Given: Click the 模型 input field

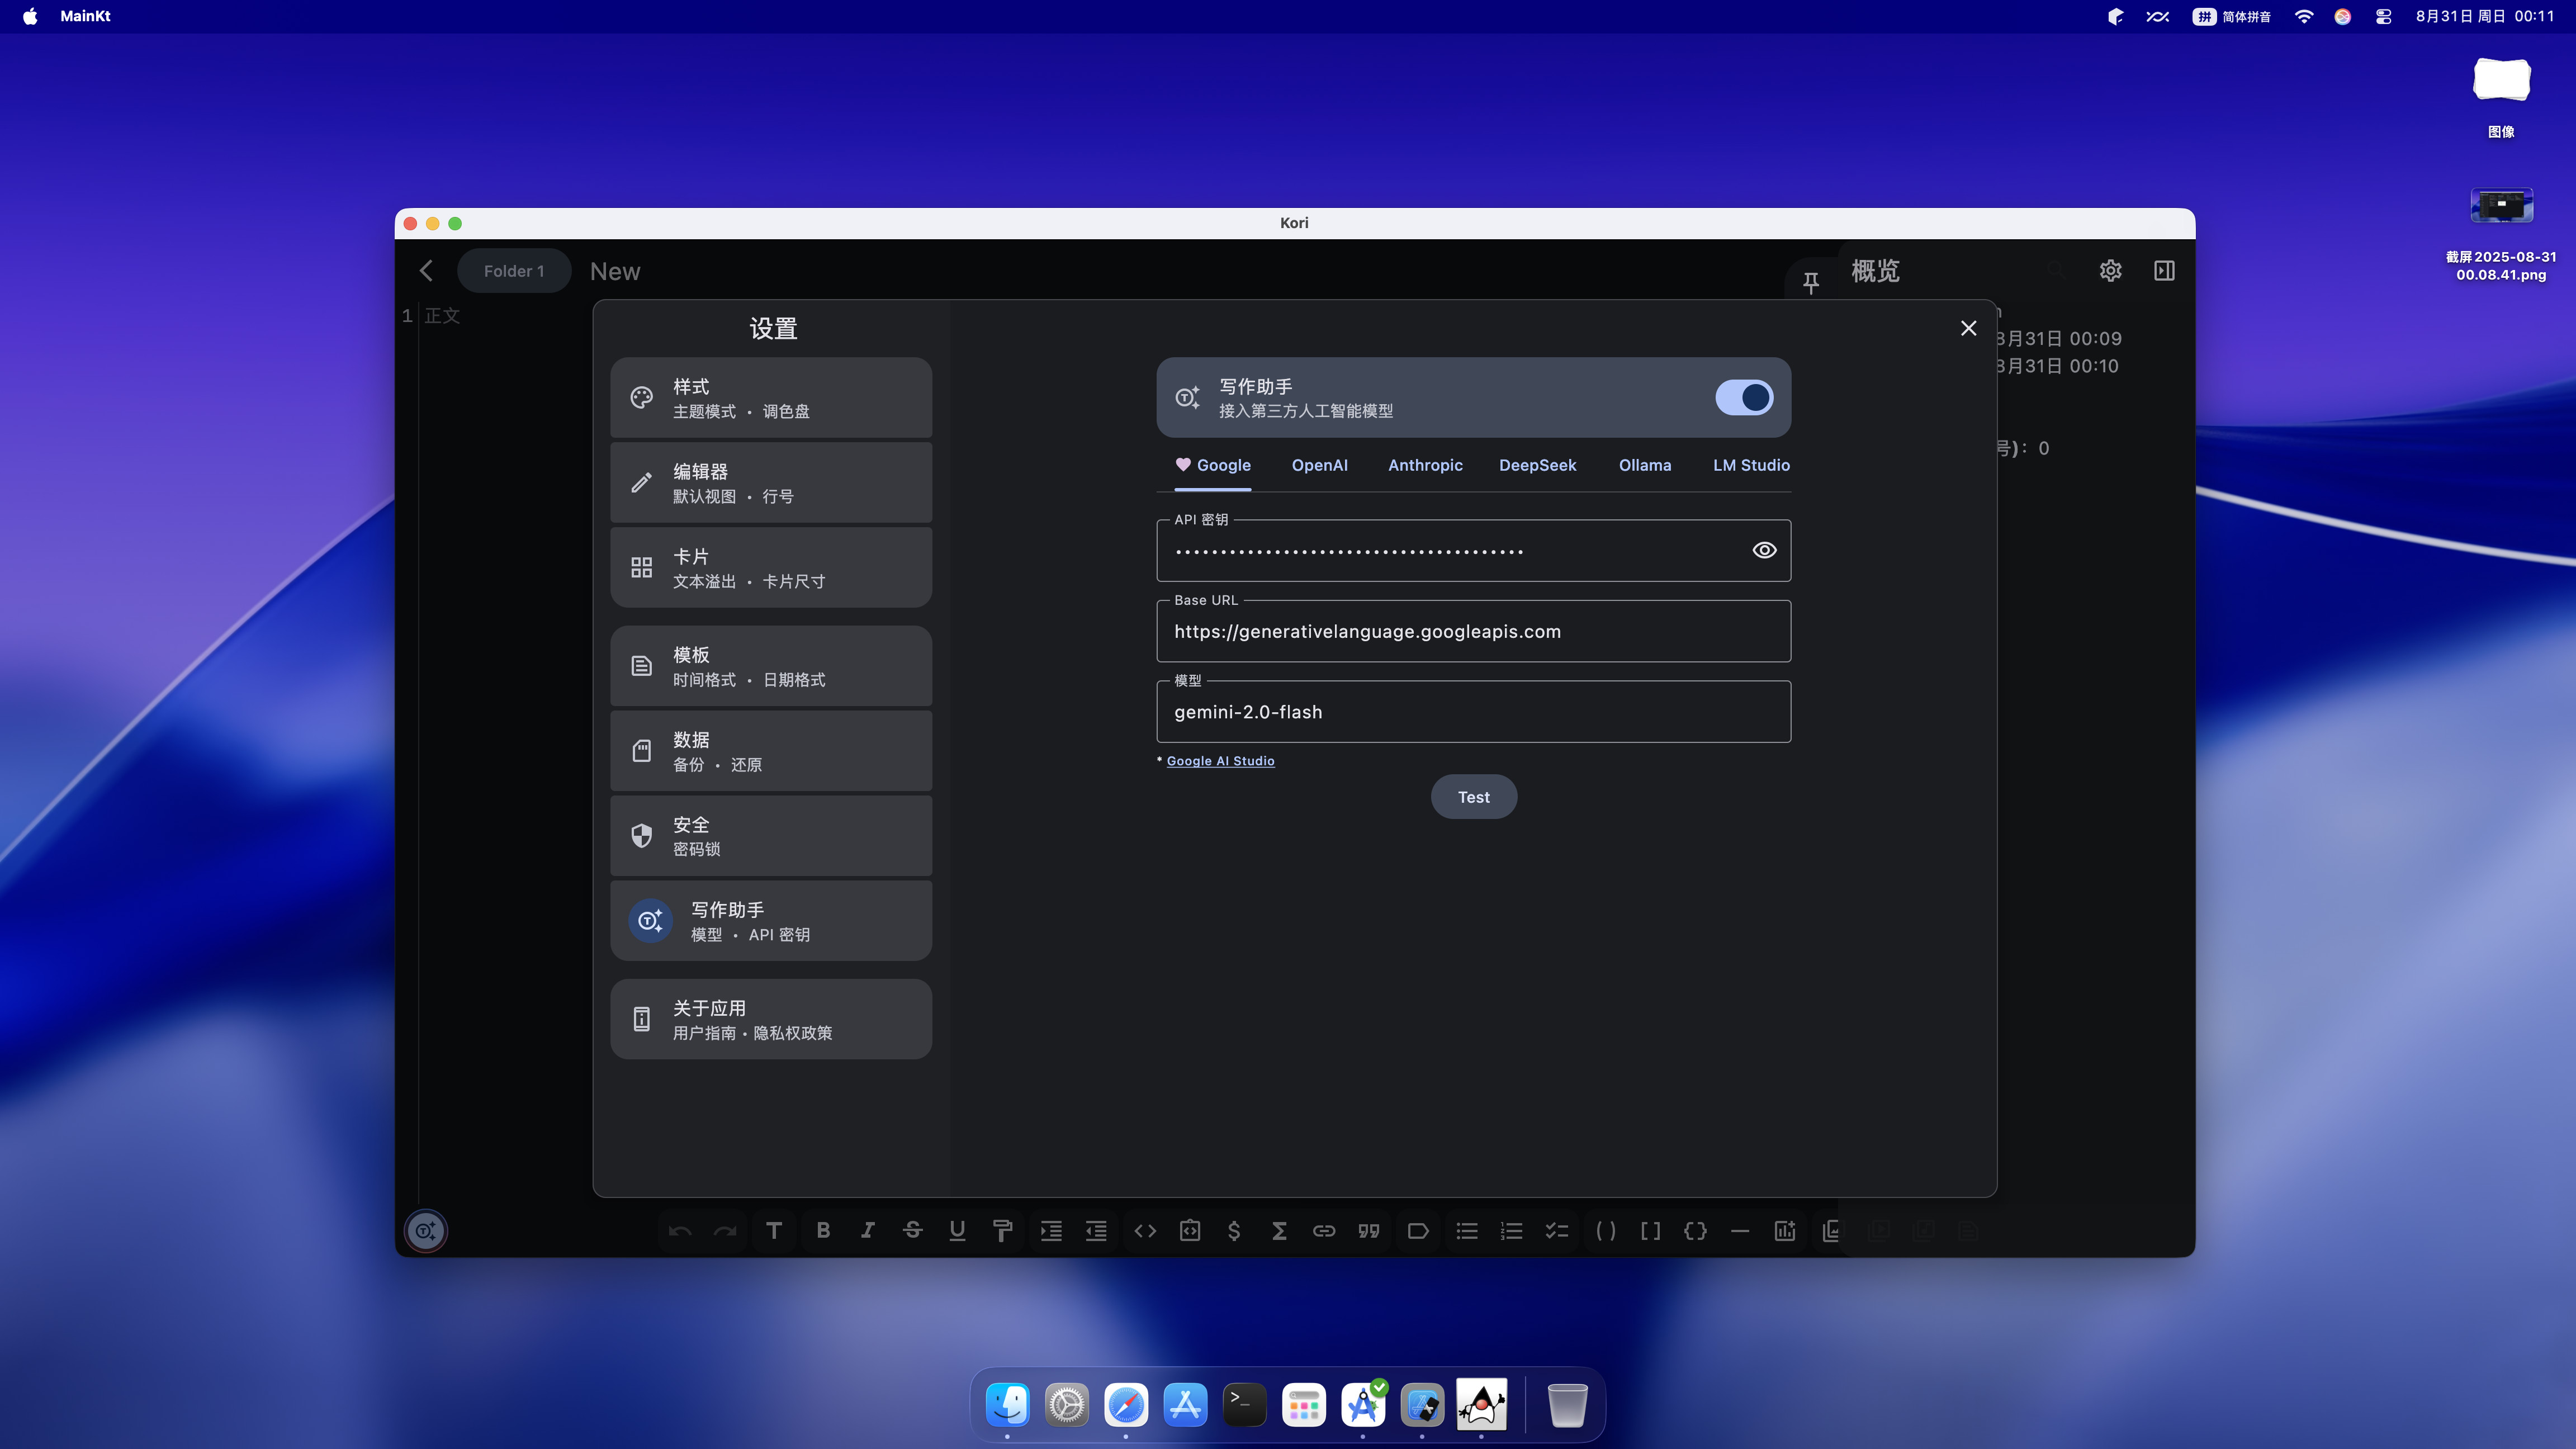Looking at the screenshot, I should tap(1472, 712).
